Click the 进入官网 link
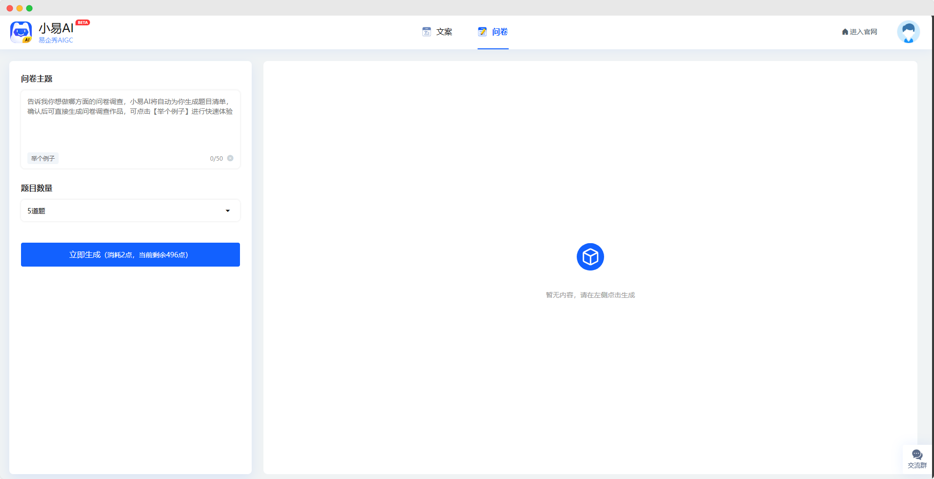 tap(860, 32)
